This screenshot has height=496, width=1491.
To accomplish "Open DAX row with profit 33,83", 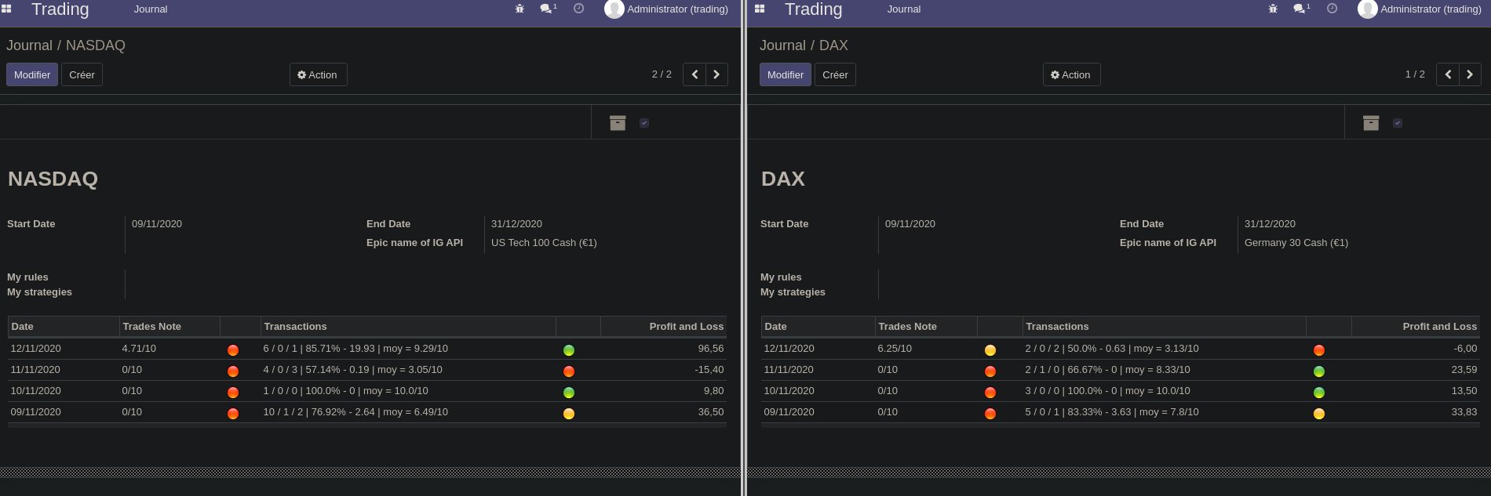I will (1121, 412).
